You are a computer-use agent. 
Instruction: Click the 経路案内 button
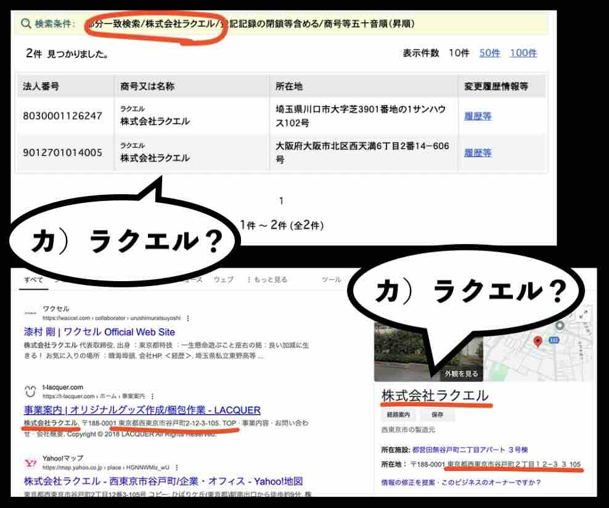tap(398, 415)
